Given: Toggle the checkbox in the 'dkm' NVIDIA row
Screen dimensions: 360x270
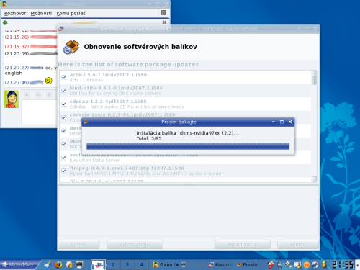Looking at the screenshot, I should 63,144.
